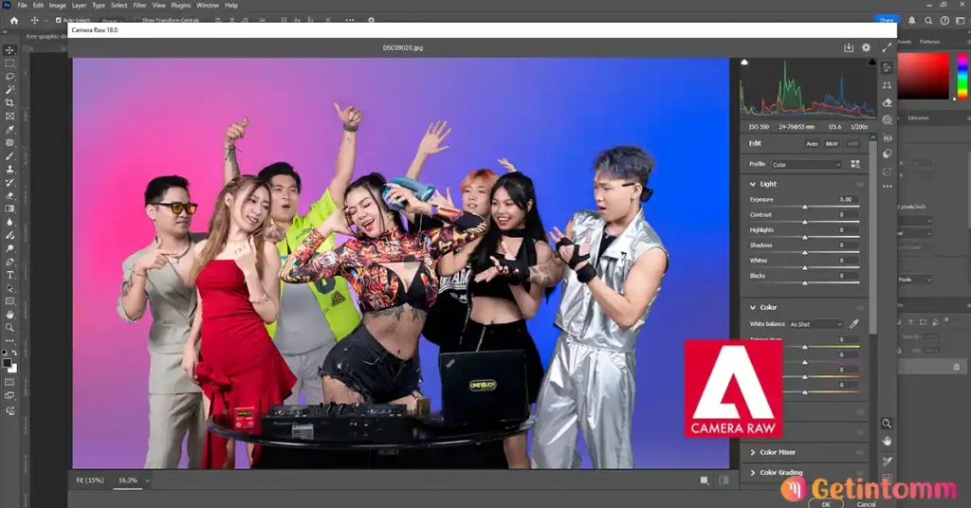Adjust the Exposure slider handle

(x=804, y=207)
